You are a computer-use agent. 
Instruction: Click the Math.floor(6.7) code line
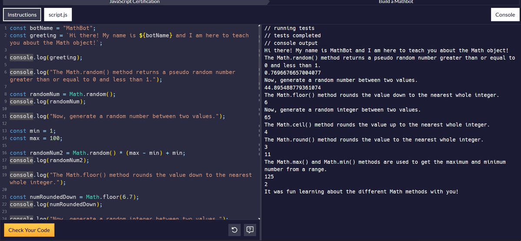click(74, 197)
